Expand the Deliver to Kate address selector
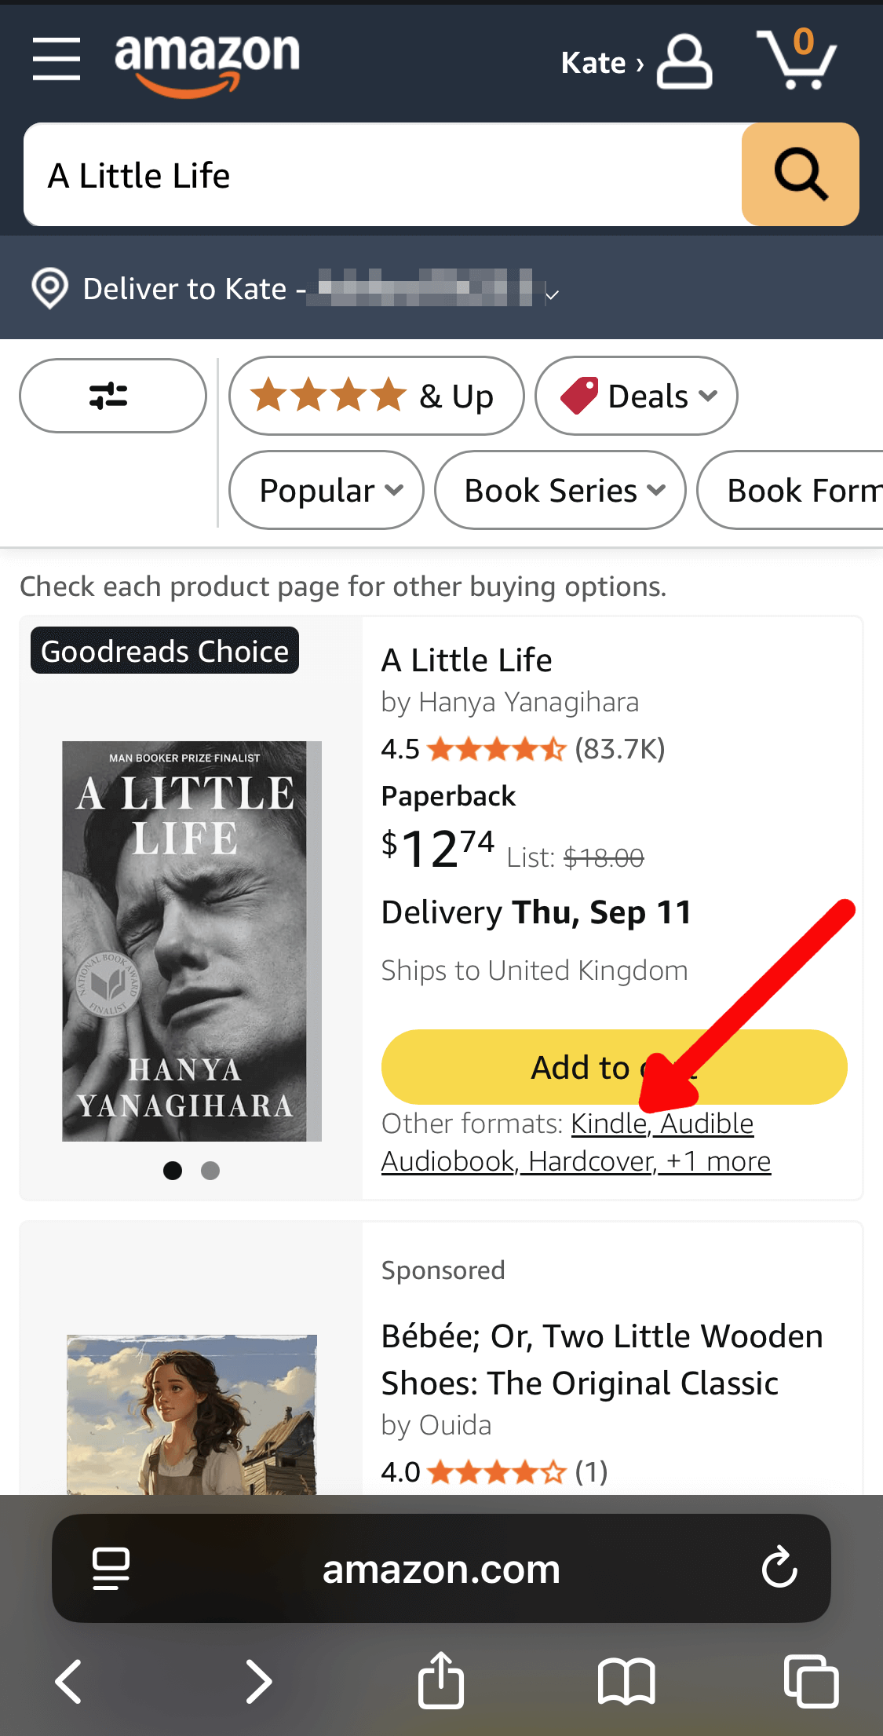Viewport: 883px width, 1736px height. (x=298, y=289)
